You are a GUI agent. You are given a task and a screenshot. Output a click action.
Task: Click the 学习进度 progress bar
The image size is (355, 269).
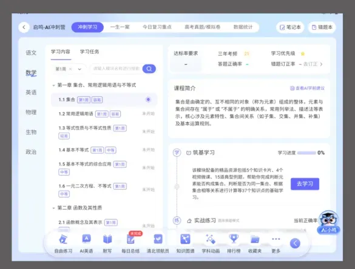pyautogui.click(x=306, y=153)
